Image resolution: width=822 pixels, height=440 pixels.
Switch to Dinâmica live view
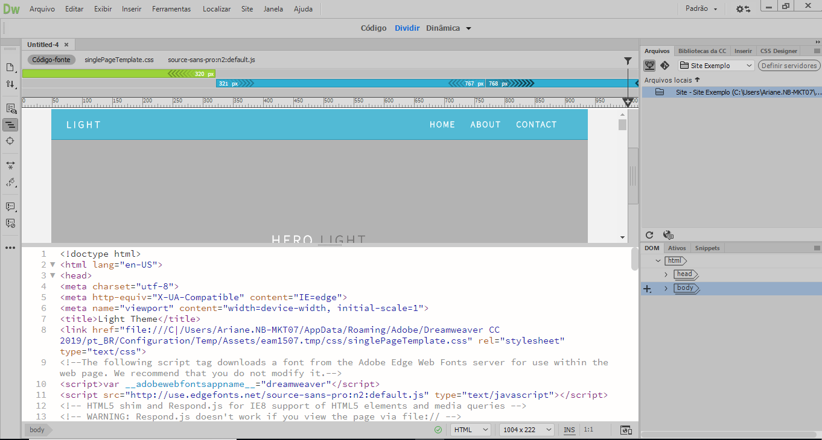[443, 28]
